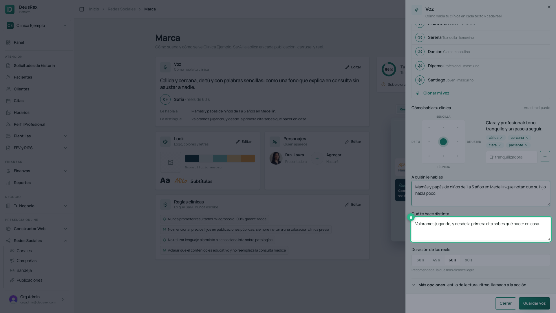Click Clonar mi voz link

(x=436, y=93)
